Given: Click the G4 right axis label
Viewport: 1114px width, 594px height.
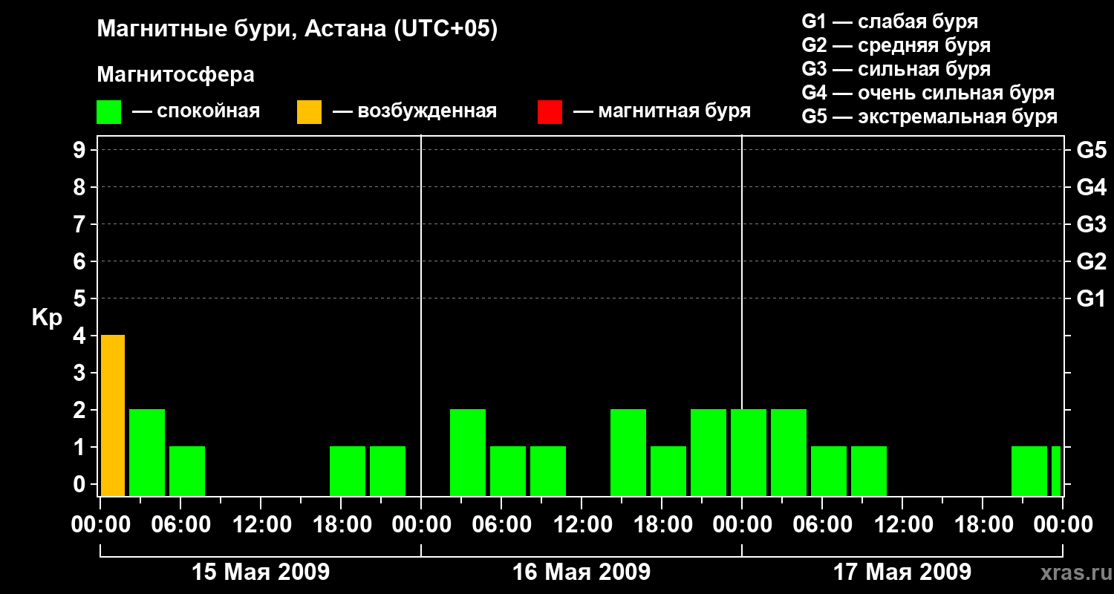Looking at the screenshot, I should (x=1091, y=187).
